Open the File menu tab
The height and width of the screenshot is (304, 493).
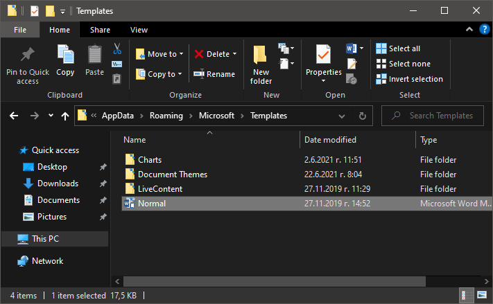[20, 30]
